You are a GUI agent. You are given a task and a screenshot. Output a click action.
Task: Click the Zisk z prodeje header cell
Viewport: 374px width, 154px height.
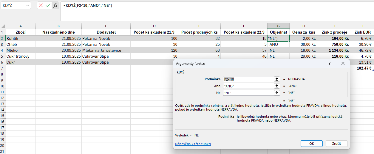335,32
